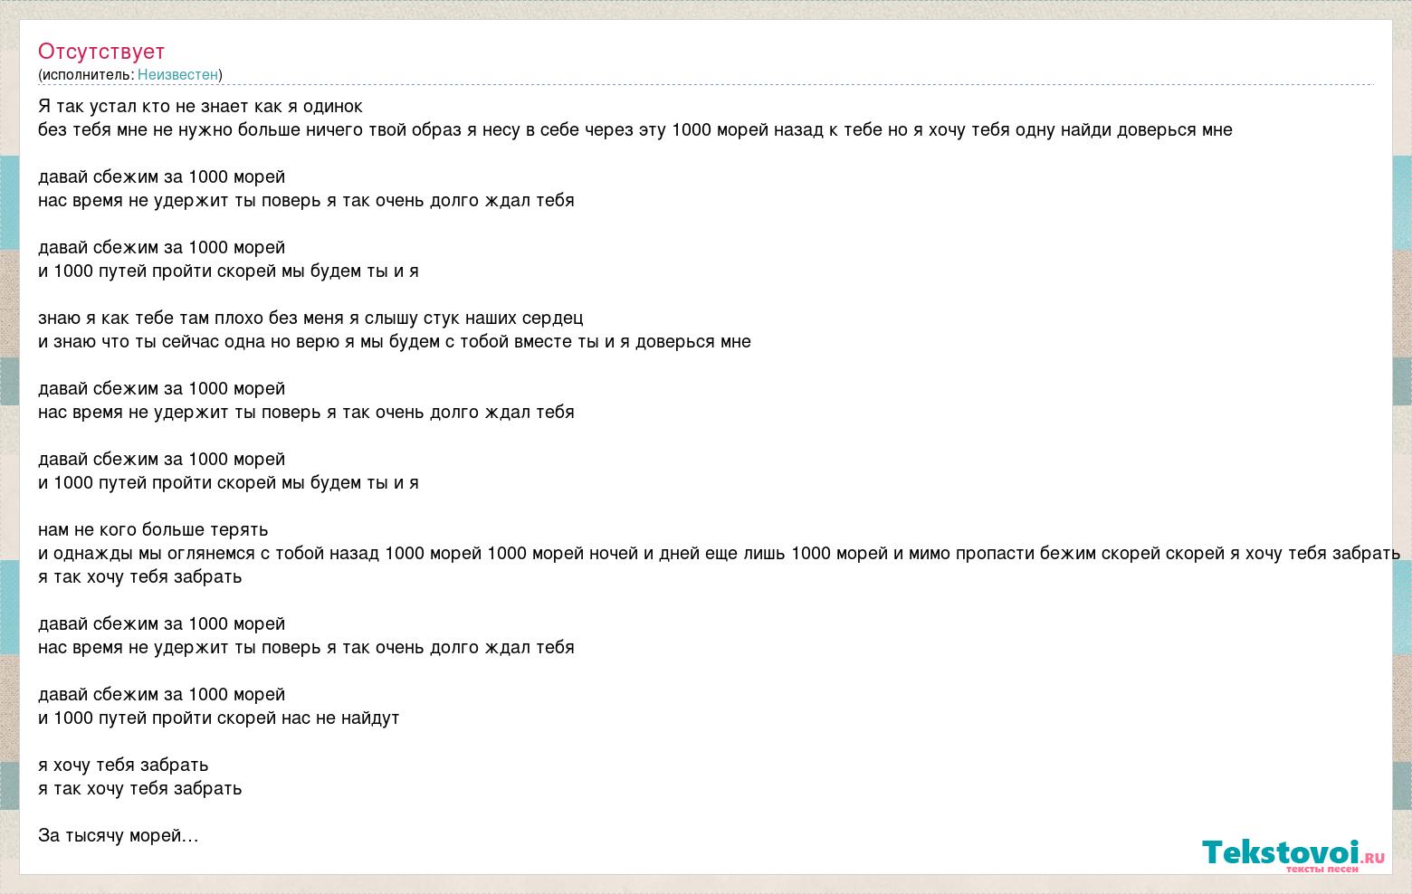Click the song title Отсутствует

click(x=101, y=52)
